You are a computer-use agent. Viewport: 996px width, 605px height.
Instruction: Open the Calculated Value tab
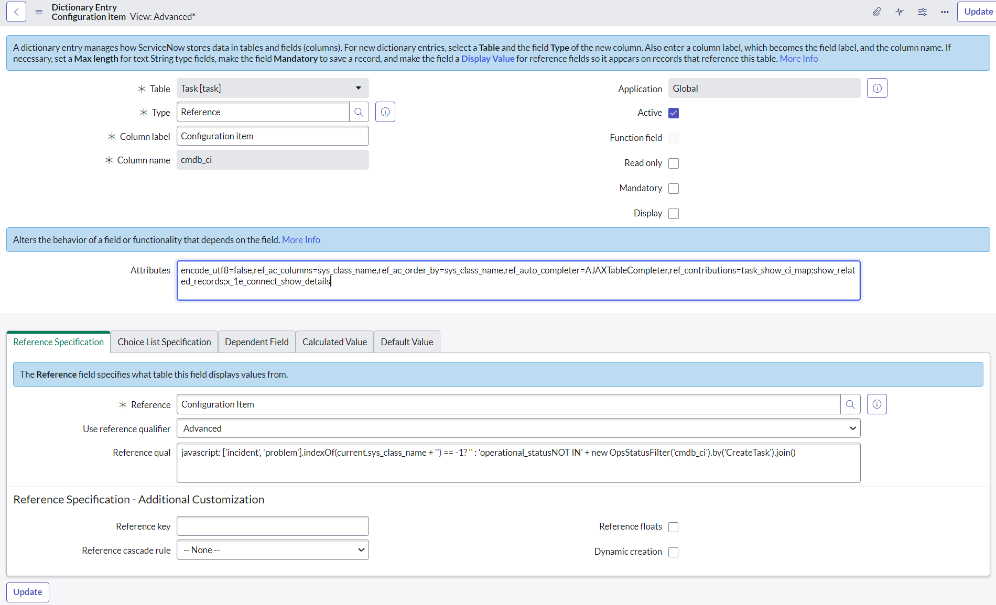[334, 342]
